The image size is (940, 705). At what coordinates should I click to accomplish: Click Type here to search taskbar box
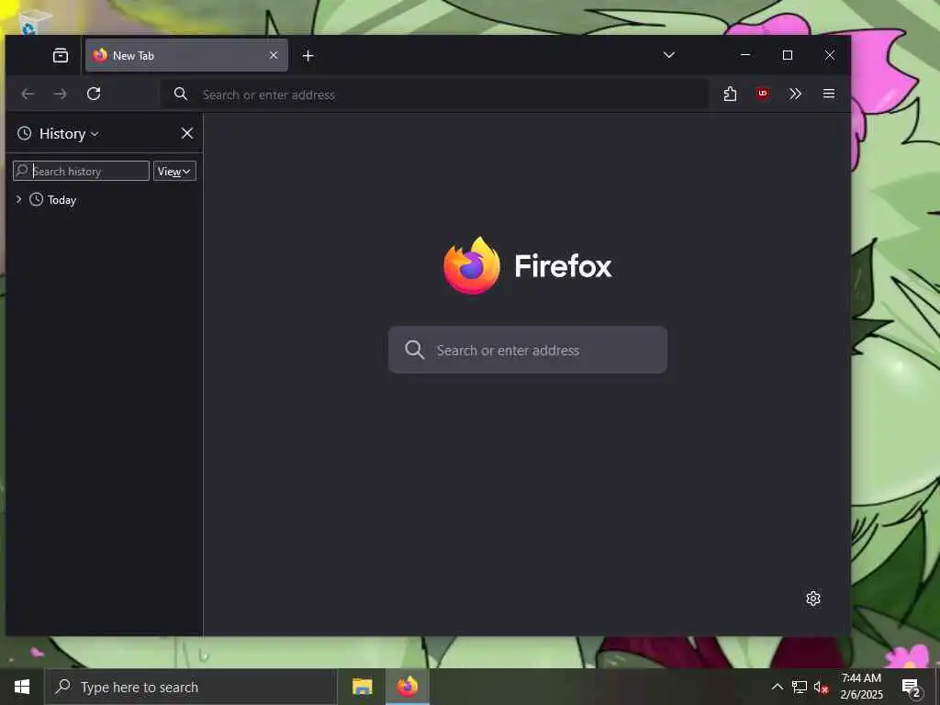[191, 687]
